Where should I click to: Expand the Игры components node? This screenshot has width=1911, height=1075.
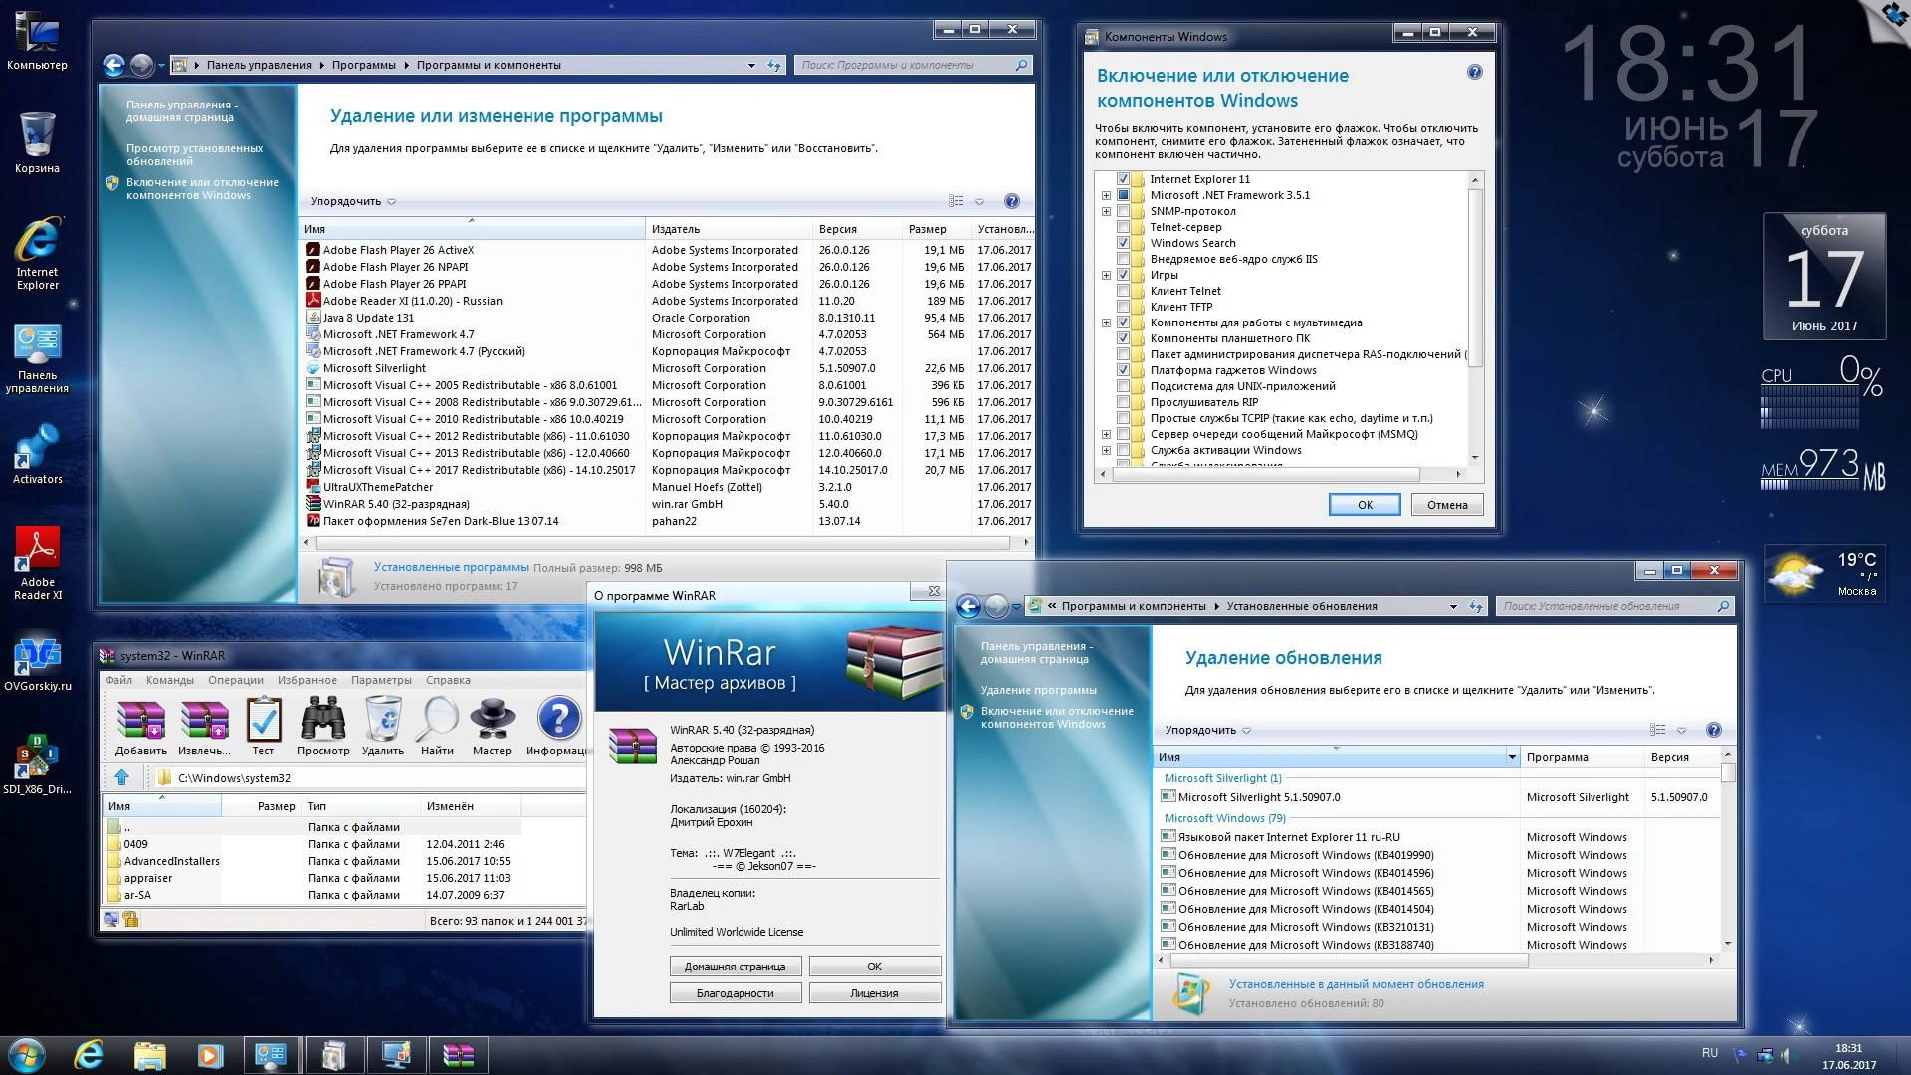coord(1107,275)
